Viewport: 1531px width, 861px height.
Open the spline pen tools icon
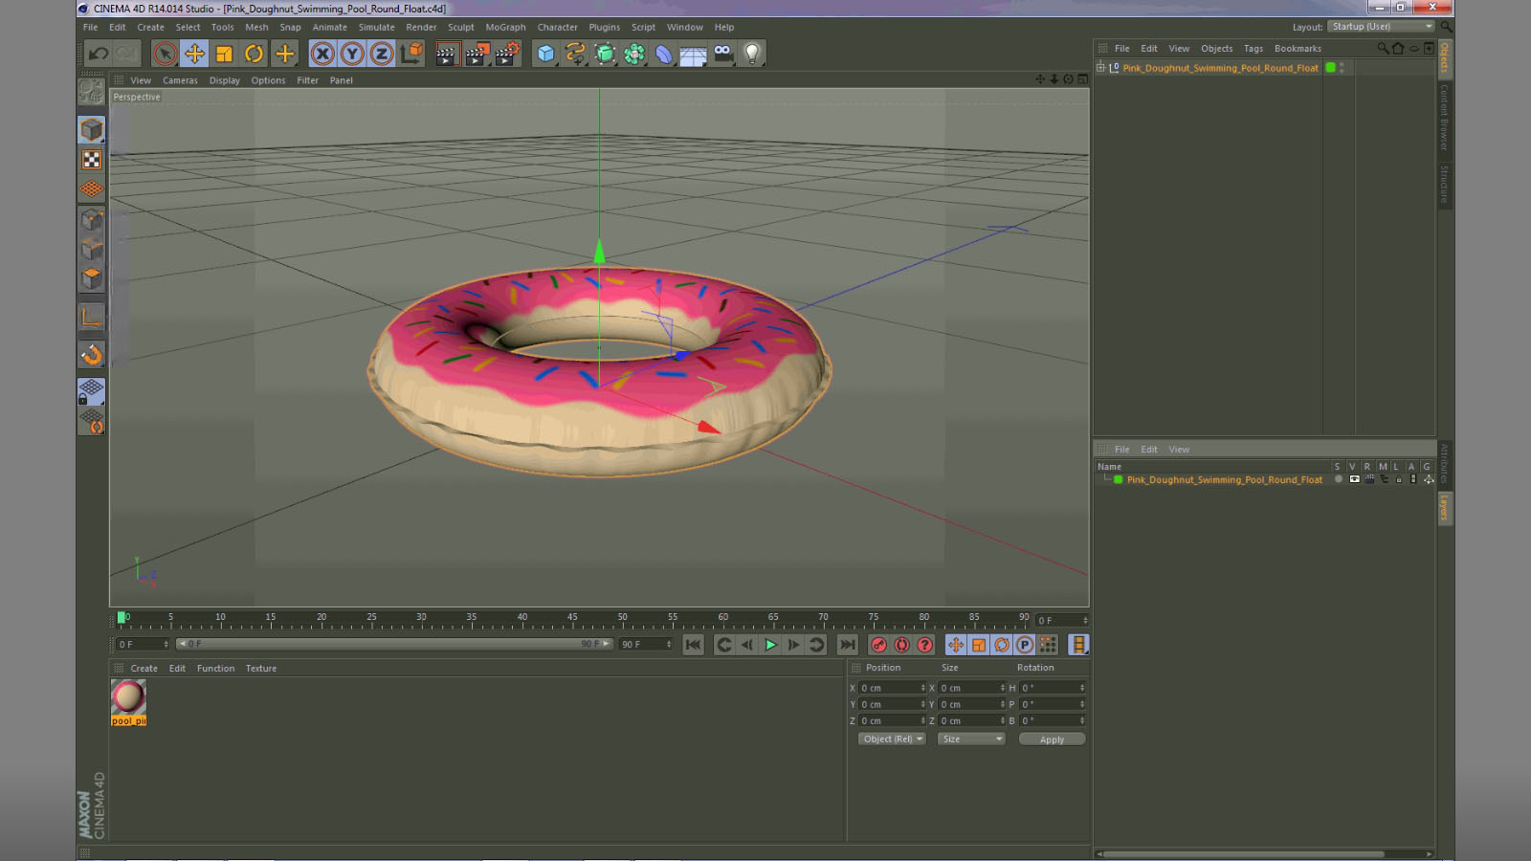pos(575,54)
